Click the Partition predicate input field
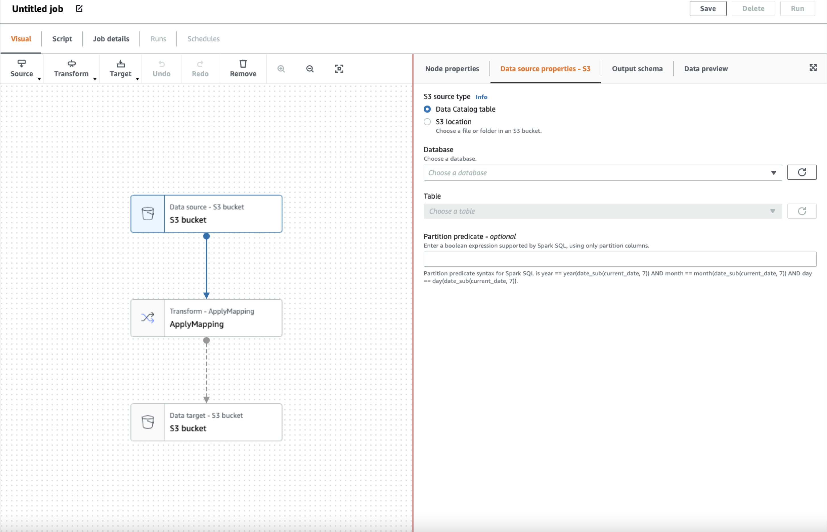 coord(620,259)
